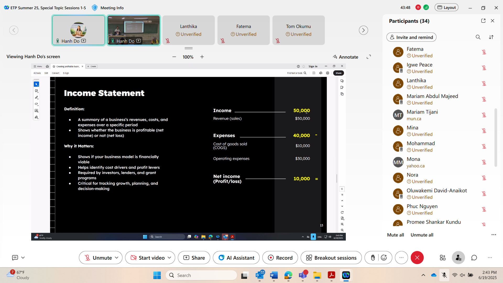
Task: Open Apps icon in bottom bar
Action: (x=442, y=258)
